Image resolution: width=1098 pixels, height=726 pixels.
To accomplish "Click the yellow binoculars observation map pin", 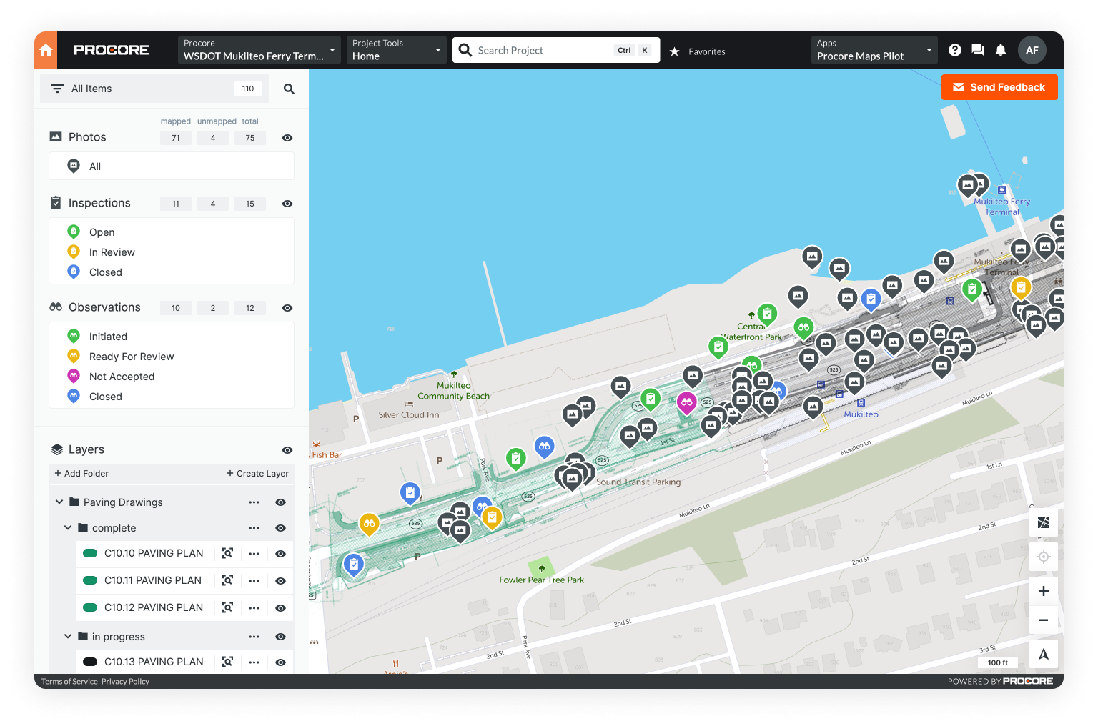I will tap(369, 525).
